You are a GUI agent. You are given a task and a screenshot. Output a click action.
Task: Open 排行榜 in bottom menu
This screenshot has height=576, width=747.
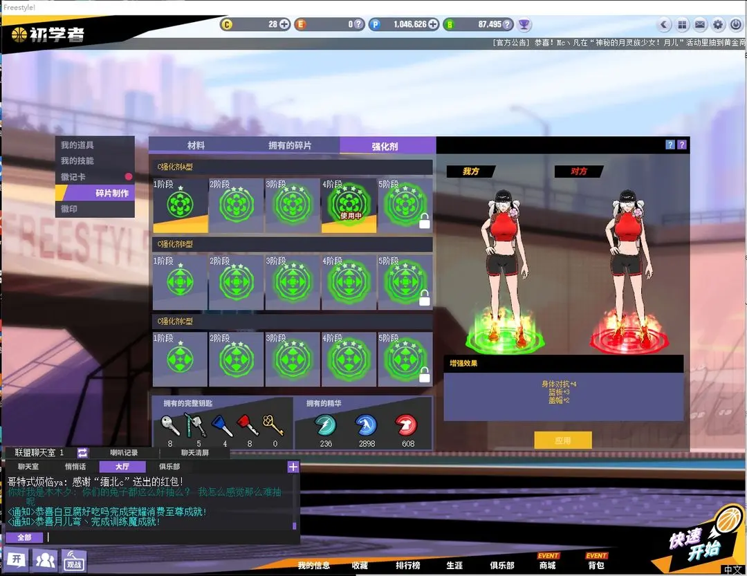click(x=408, y=565)
